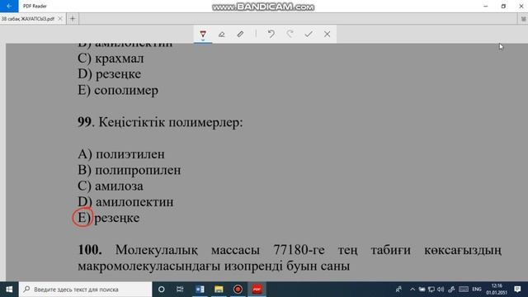The width and height of the screenshot is (528, 297).
Task: Open Bandicam recorder taskbar icon
Action: (x=238, y=290)
